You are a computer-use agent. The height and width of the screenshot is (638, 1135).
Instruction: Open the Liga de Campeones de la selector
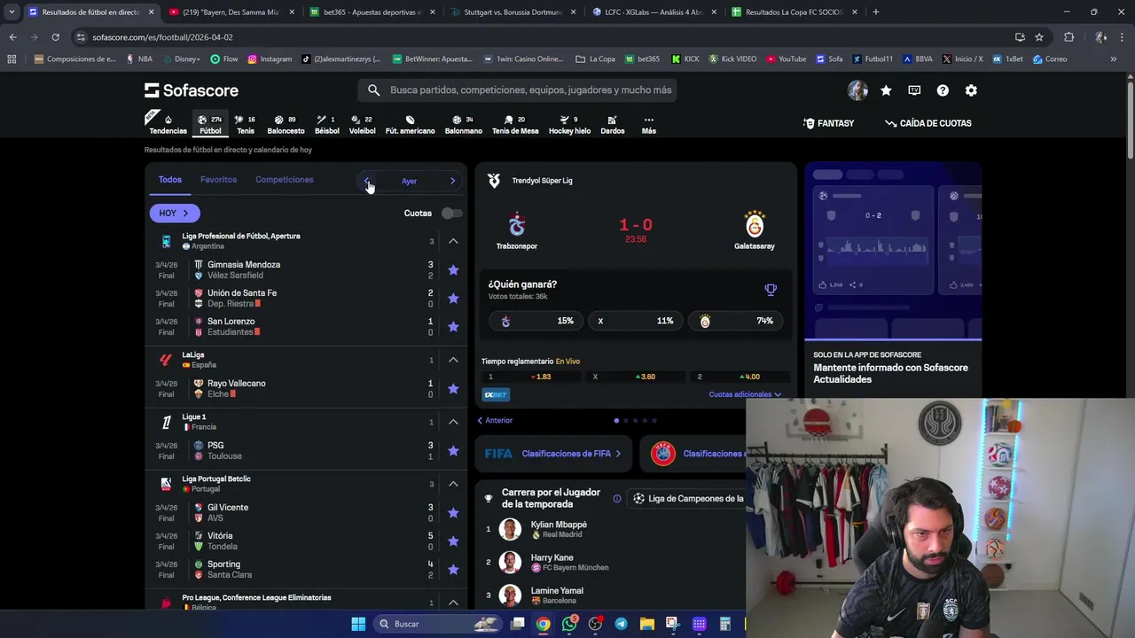pos(688,499)
